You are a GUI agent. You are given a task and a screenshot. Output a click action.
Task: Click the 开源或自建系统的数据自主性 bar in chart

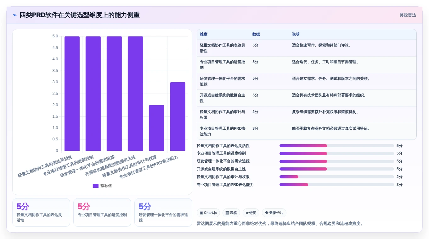pos(135,94)
